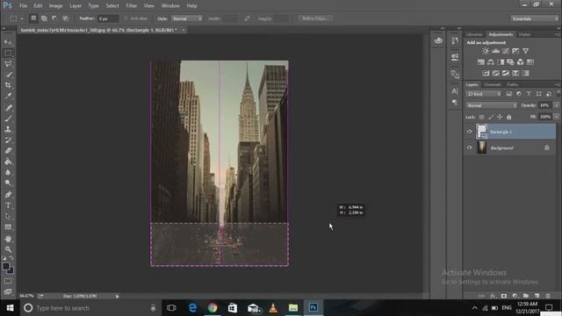The height and width of the screenshot is (316, 562).
Task: Toggle the Anti-alias checkbox
Action: pos(126,18)
